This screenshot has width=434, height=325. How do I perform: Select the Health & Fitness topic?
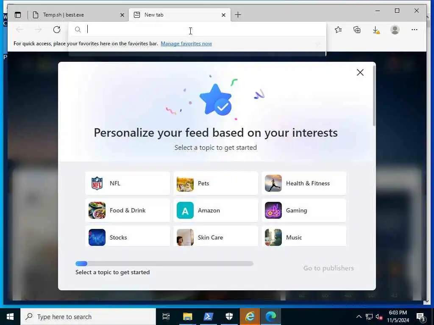304,183
